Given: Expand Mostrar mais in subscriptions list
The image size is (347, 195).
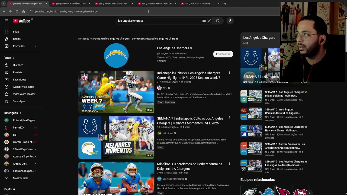Looking at the screenshot, I should pyautogui.click(x=20, y=178).
